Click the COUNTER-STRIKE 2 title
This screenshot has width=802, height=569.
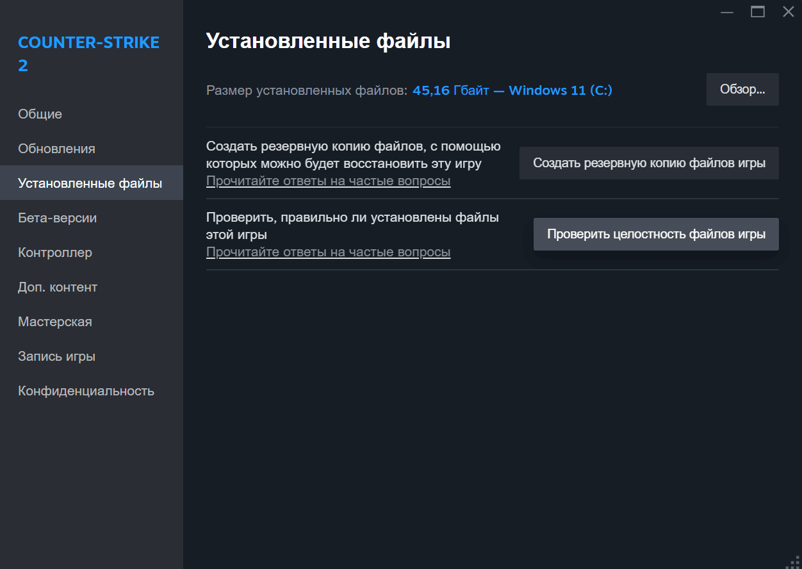(88, 54)
